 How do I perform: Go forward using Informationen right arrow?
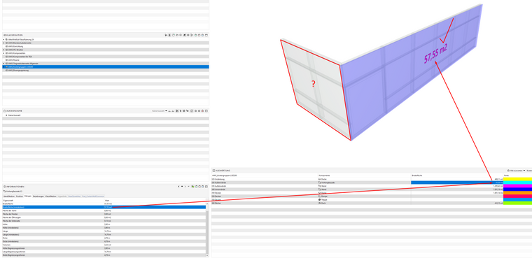click(185, 187)
